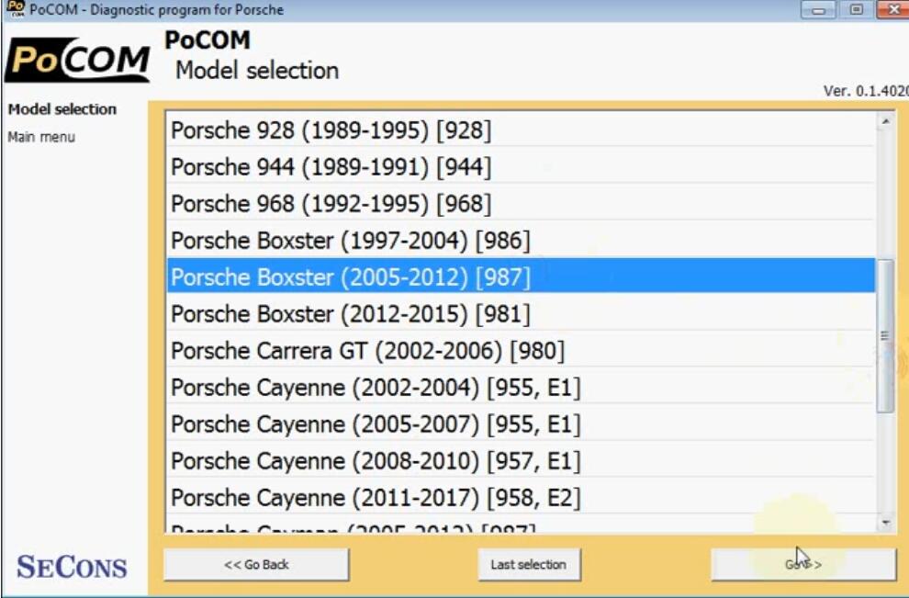Choose Porsche Boxster (2012-2015) [981]
The width and height of the screenshot is (909, 598).
tap(521, 314)
